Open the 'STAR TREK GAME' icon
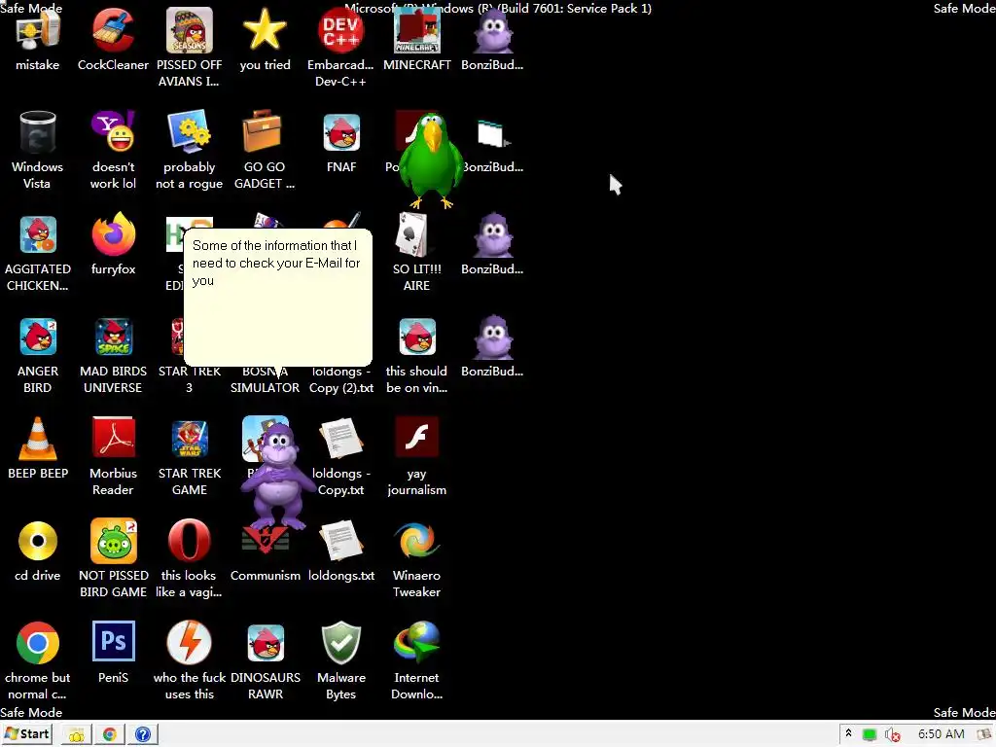 (190, 439)
